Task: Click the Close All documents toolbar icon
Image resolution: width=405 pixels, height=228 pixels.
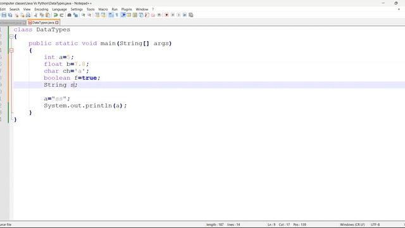Action: pyautogui.click(x=22, y=15)
